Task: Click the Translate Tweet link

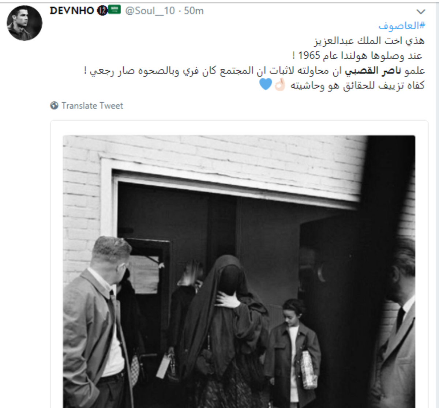Action: pyautogui.click(x=92, y=106)
